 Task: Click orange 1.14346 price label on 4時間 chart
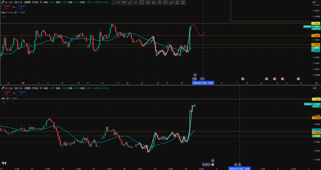point(315,36)
